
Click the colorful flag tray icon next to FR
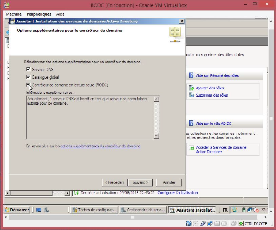[235, 210]
